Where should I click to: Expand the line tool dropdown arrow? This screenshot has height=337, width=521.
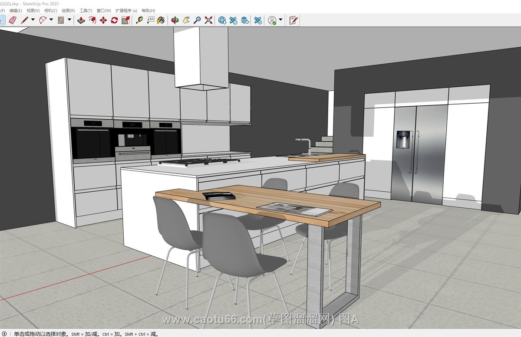[x=33, y=20]
